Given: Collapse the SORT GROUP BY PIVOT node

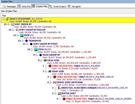Looking at the screenshot, I should [x=27, y=44].
